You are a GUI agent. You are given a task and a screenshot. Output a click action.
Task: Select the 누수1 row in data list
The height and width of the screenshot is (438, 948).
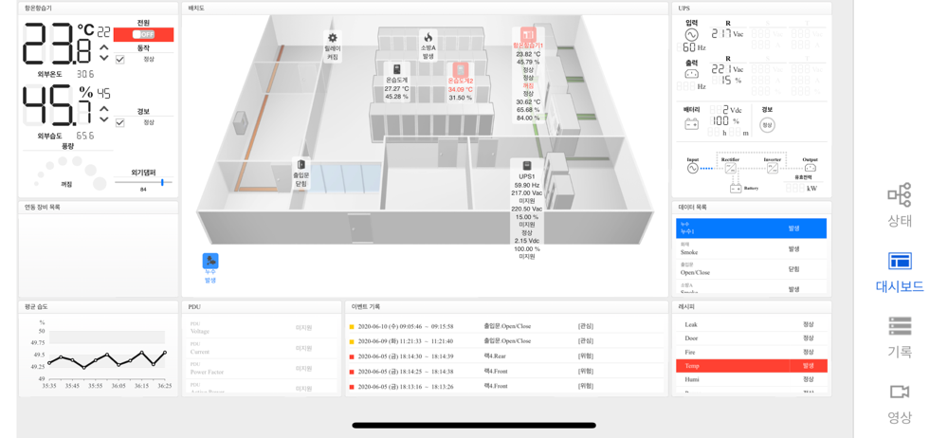[751, 228]
